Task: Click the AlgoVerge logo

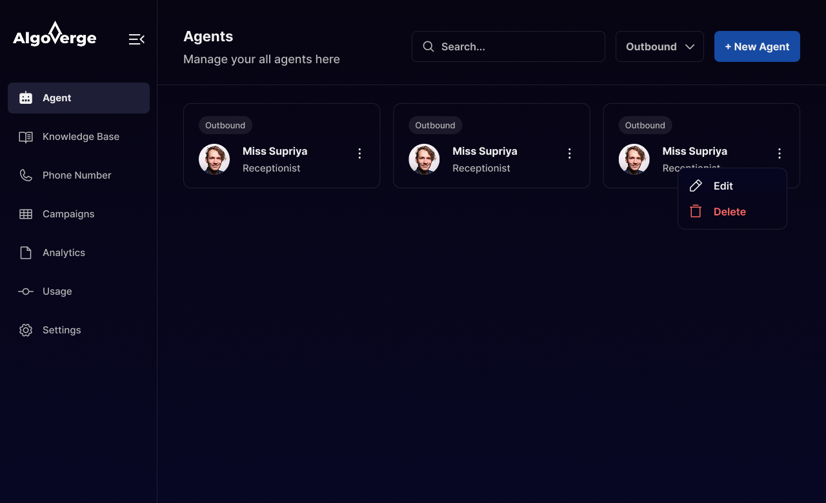Action: [55, 35]
